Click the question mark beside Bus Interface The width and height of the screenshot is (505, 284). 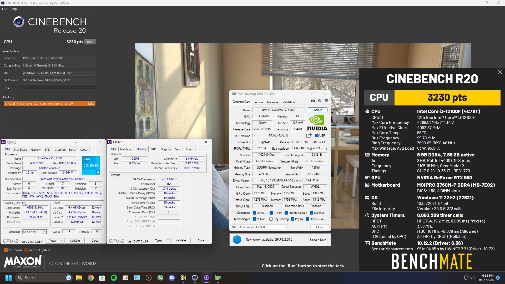(x=326, y=148)
